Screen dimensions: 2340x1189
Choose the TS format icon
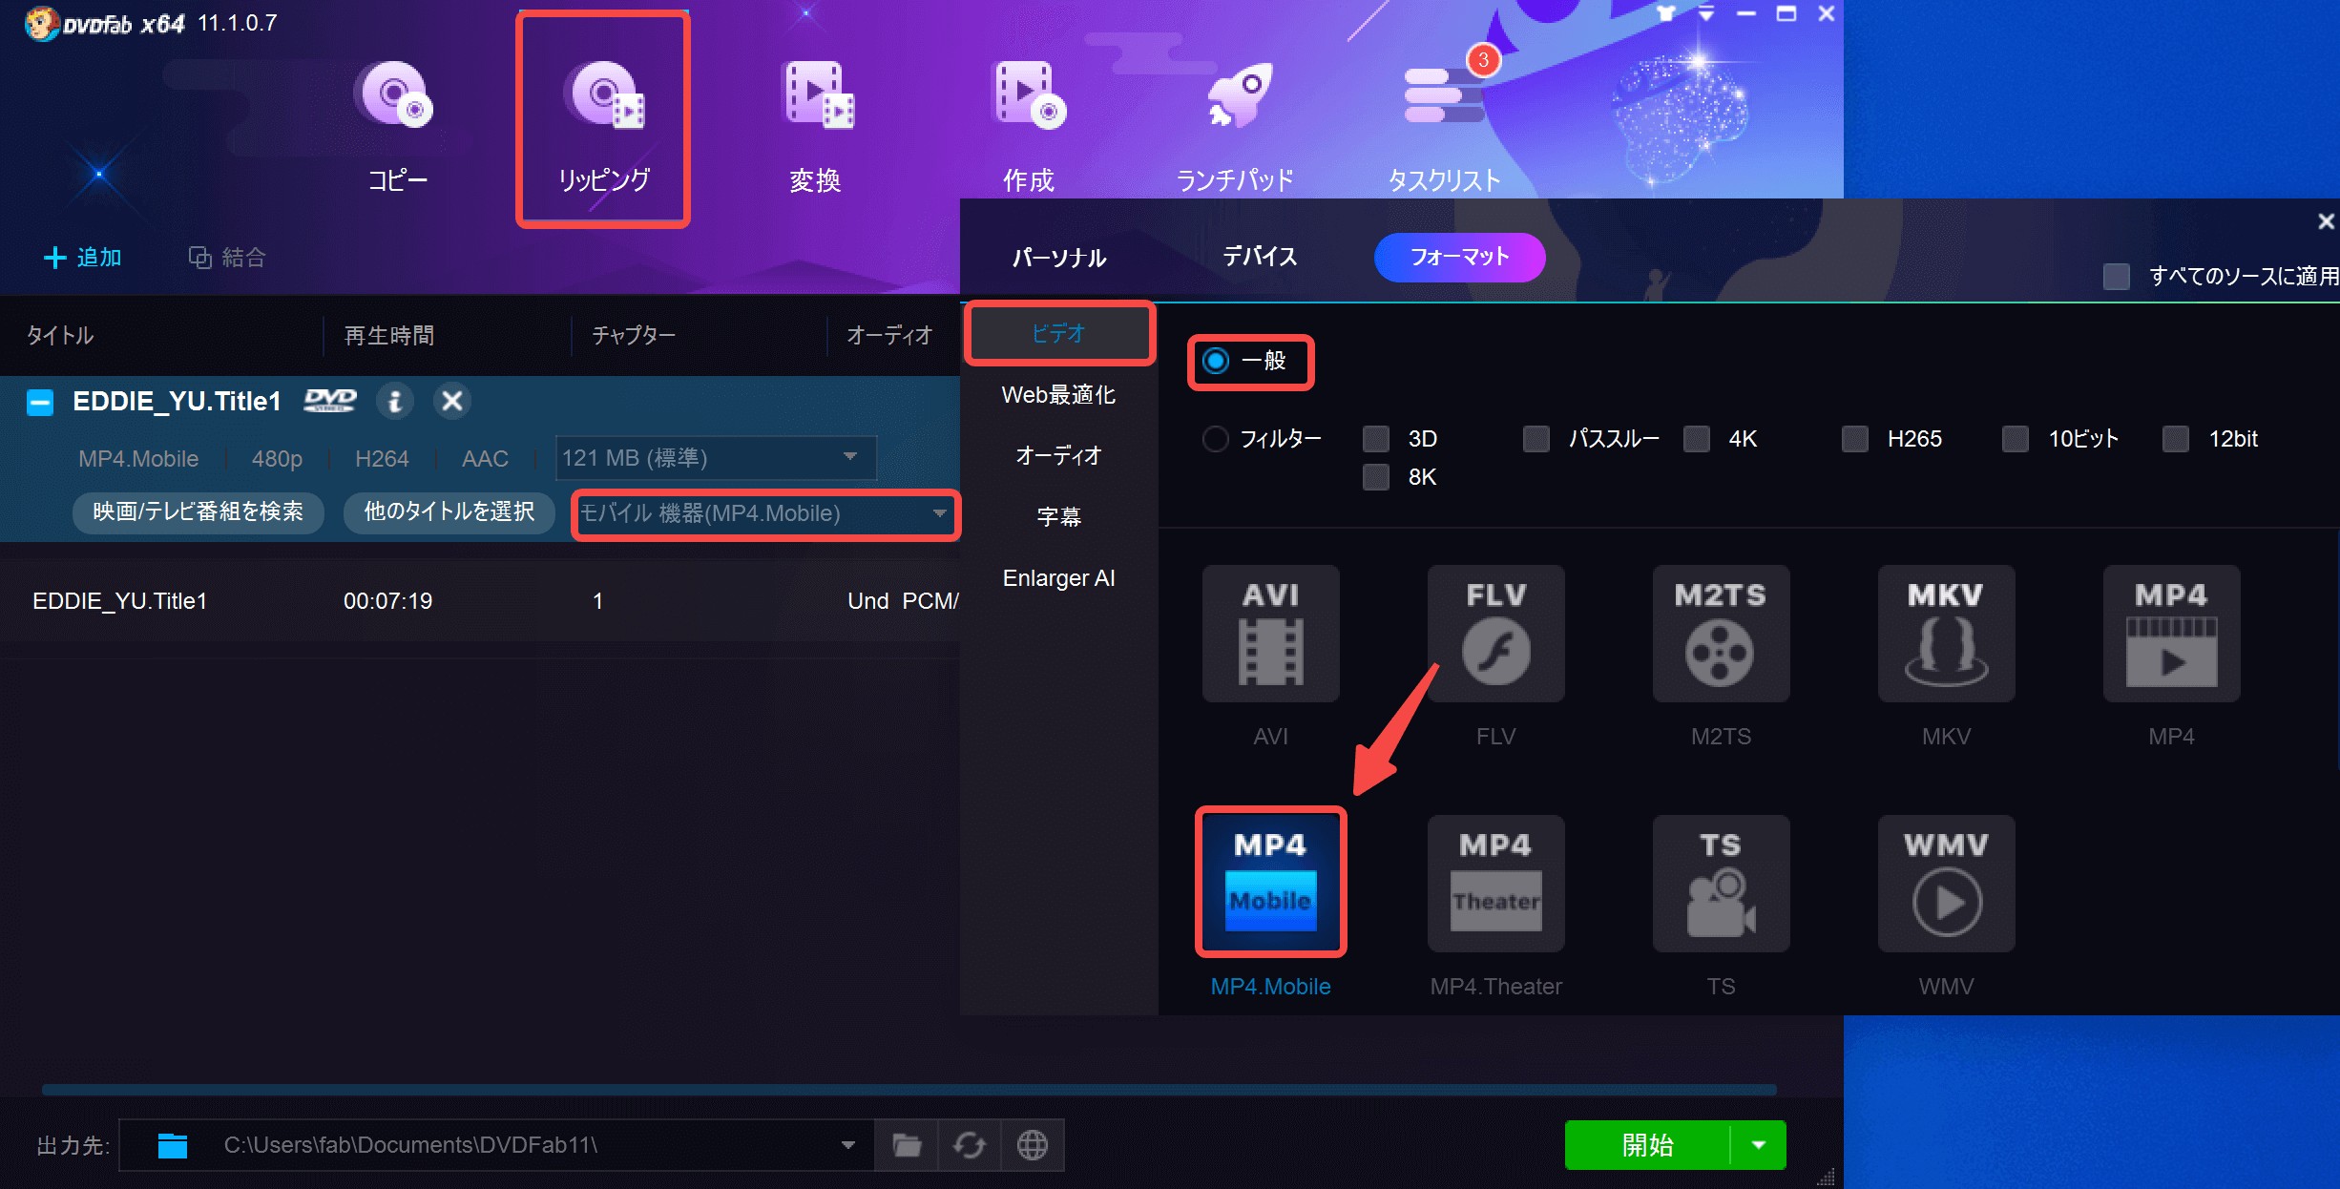tap(1722, 884)
